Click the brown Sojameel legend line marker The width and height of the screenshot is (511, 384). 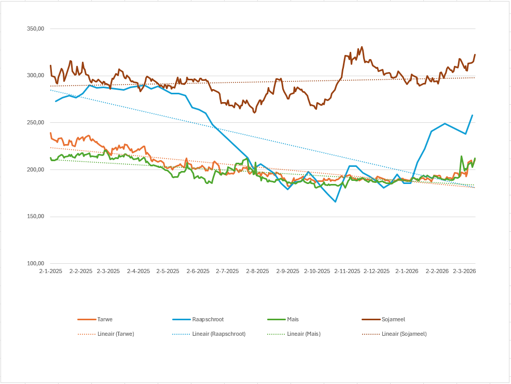tap(371, 320)
